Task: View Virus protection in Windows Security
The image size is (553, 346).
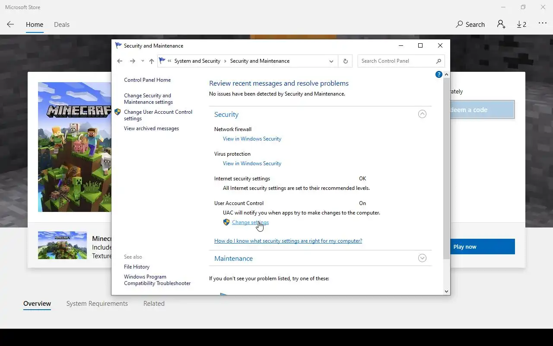Action: (x=252, y=163)
